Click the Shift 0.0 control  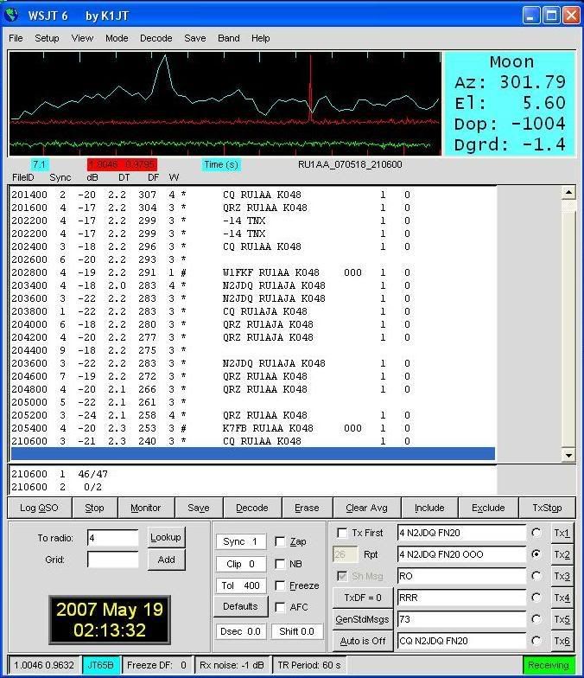pos(297,631)
